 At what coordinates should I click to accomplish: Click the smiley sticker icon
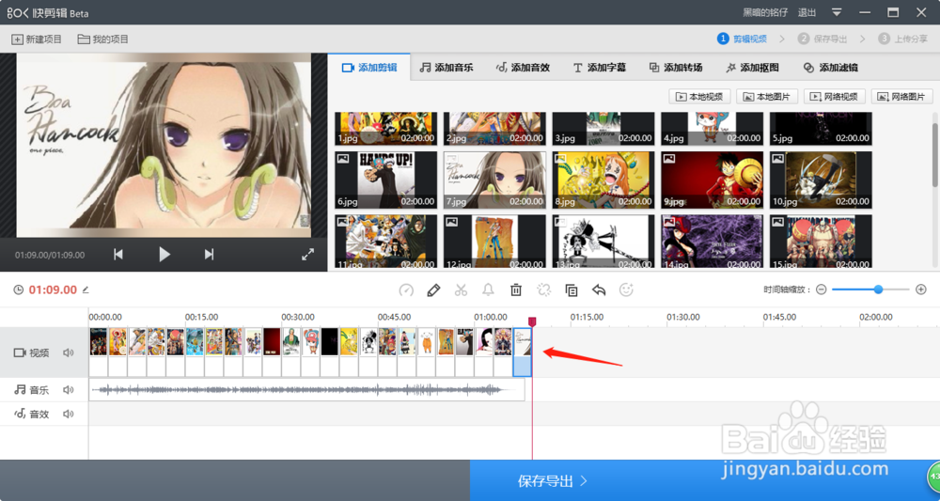point(626,290)
